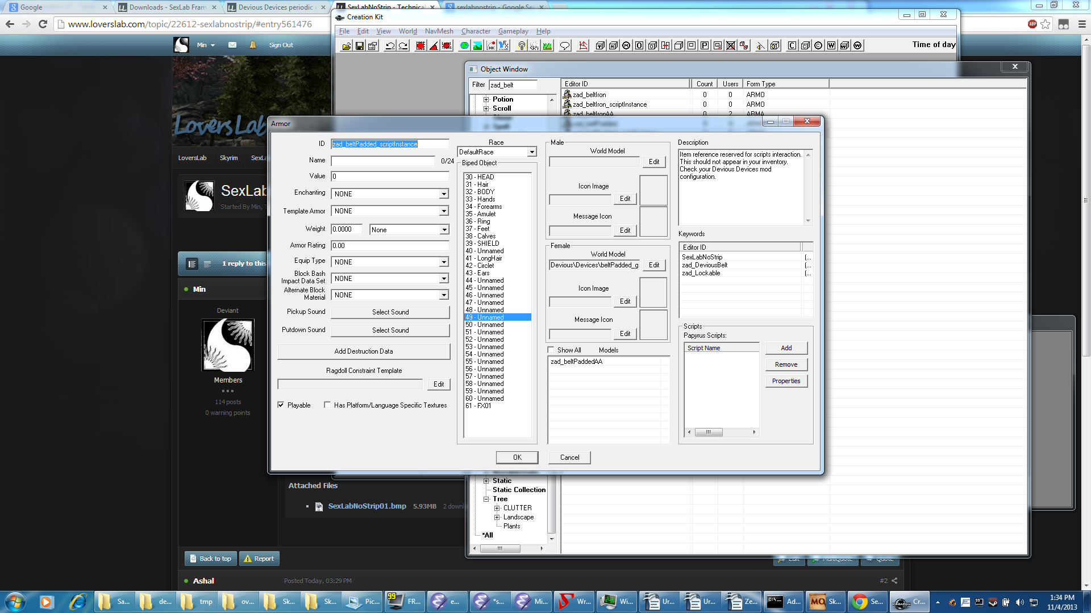Screen dimensions: 1091x613
Task: Toggle the Sky toolbar icon
Action: (534, 45)
